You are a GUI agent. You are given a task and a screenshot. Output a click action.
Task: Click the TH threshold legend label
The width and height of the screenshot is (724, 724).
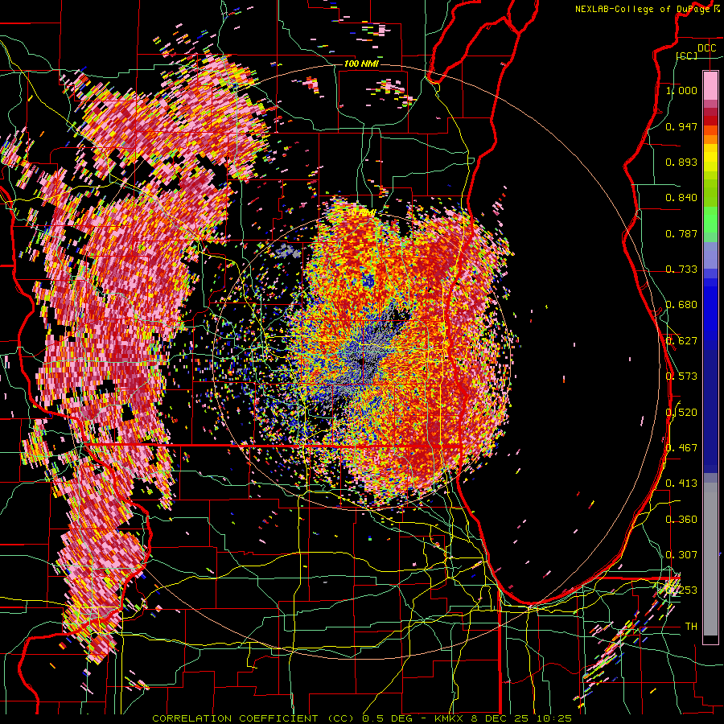[x=691, y=627]
